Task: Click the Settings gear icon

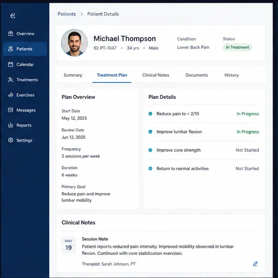Action: tap(10, 140)
